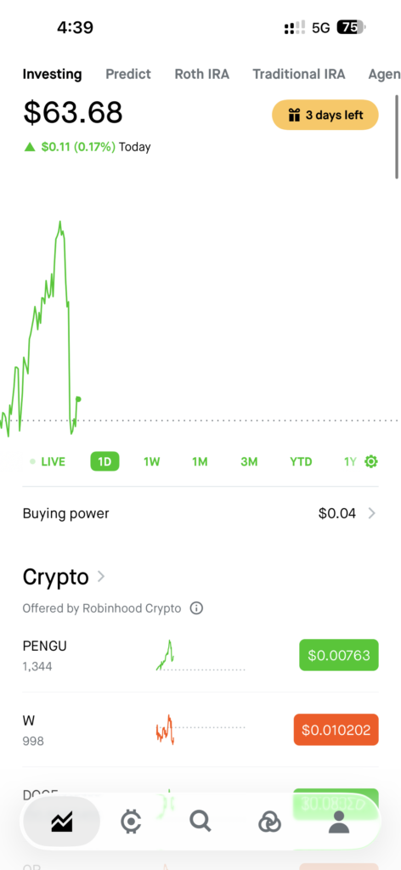Switch to the Roth IRA tab
401x870 pixels.
point(202,75)
